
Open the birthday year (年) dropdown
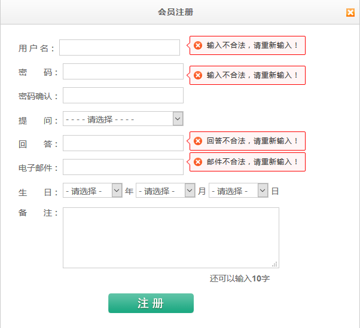(93, 191)
